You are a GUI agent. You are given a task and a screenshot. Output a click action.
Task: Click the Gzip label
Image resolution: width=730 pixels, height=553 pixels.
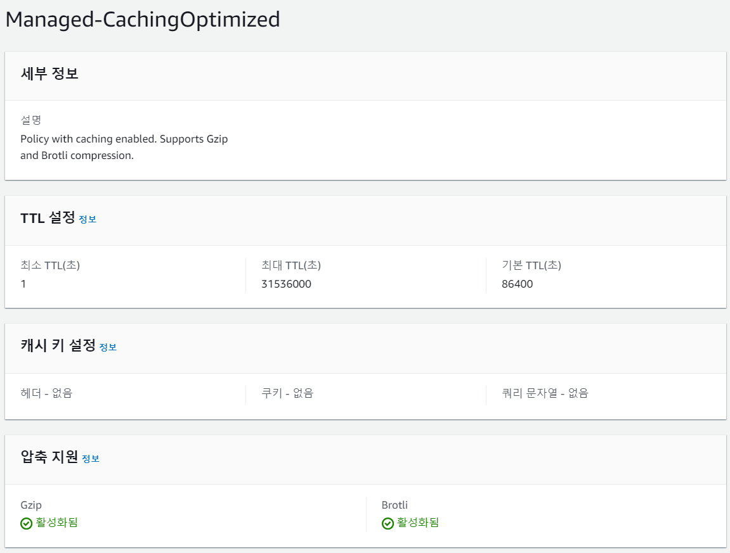pyautogui.click(x=31, y=505)
